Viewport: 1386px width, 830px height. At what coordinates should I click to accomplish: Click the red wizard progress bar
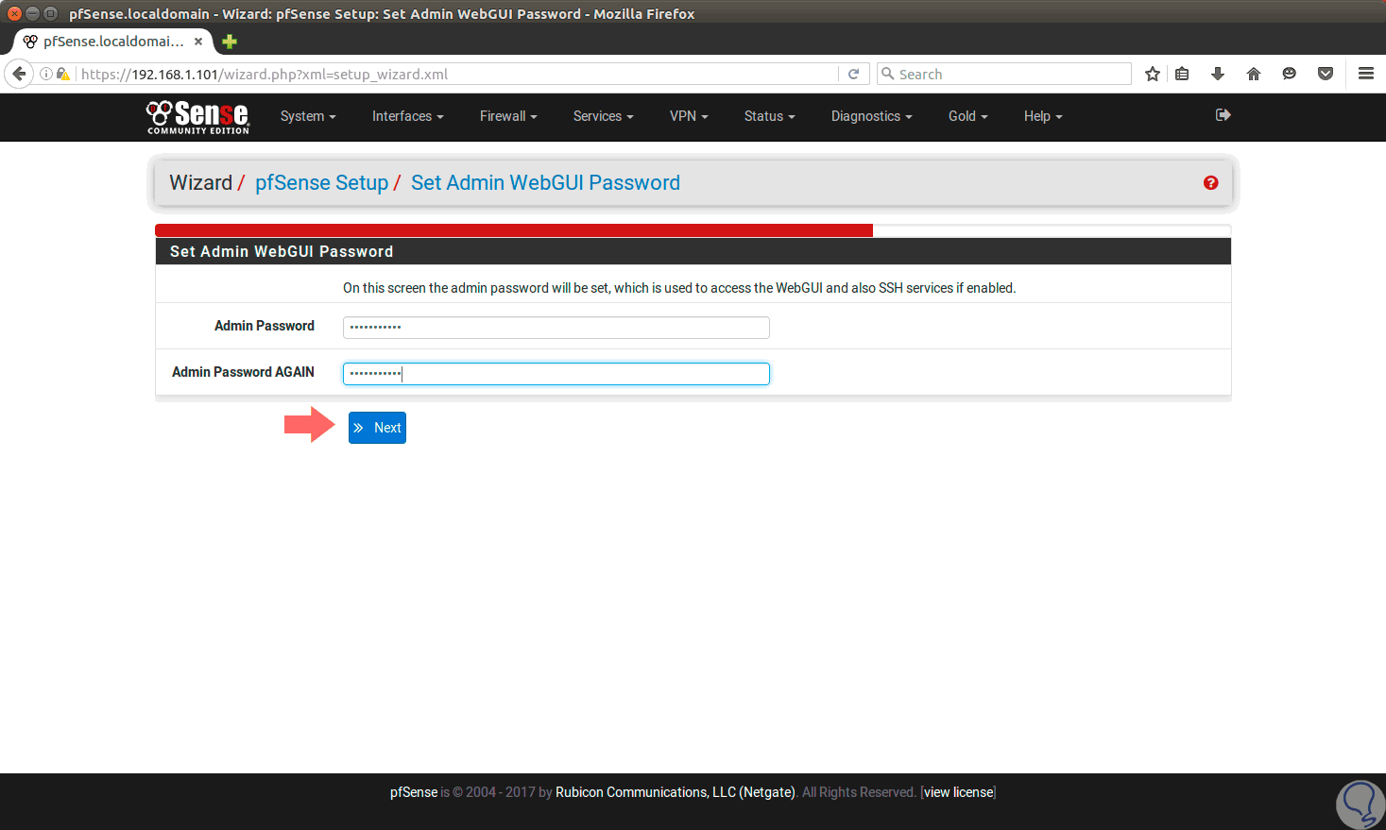click(514, 230)
